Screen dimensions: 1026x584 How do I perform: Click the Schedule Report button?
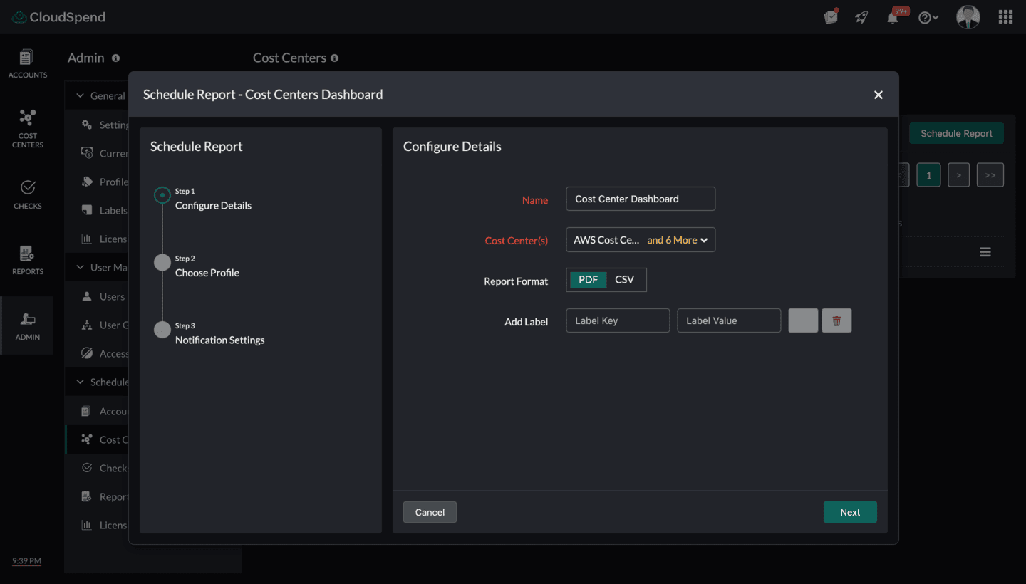[x=956, y=133]
